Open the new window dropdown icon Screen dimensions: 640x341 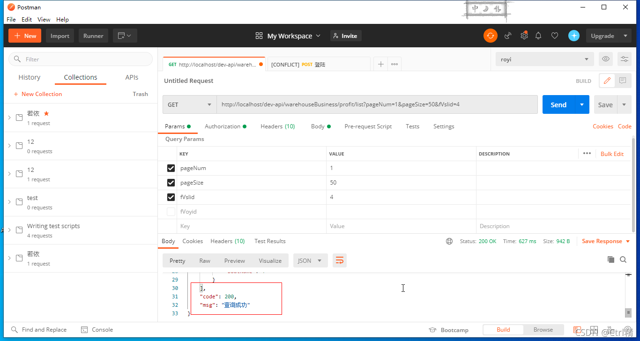125,36
